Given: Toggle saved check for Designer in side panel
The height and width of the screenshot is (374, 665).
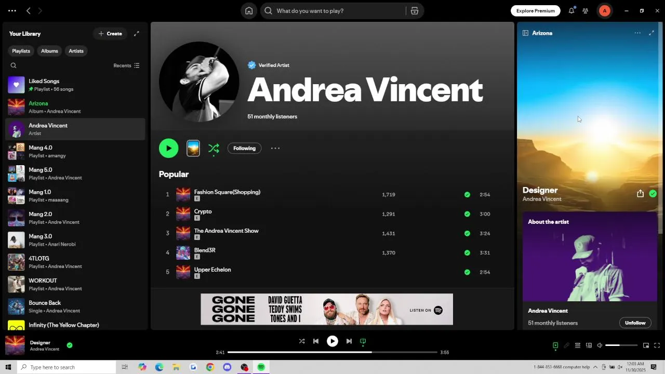Looking at the screenshot, I should 653,194.
